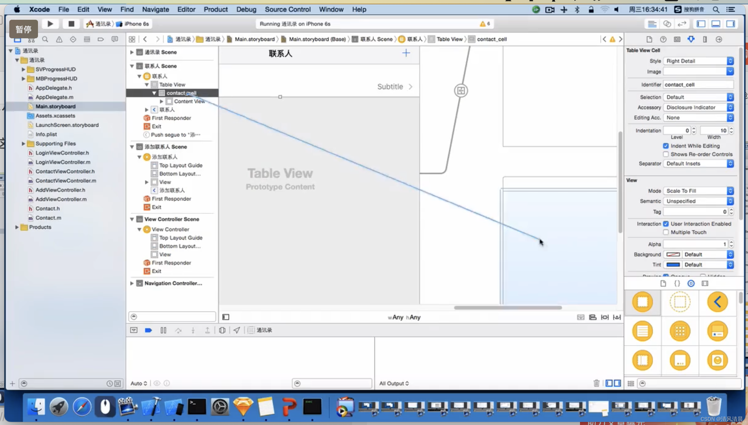Show the Quick Help inspector

click(x=663, y=39)
